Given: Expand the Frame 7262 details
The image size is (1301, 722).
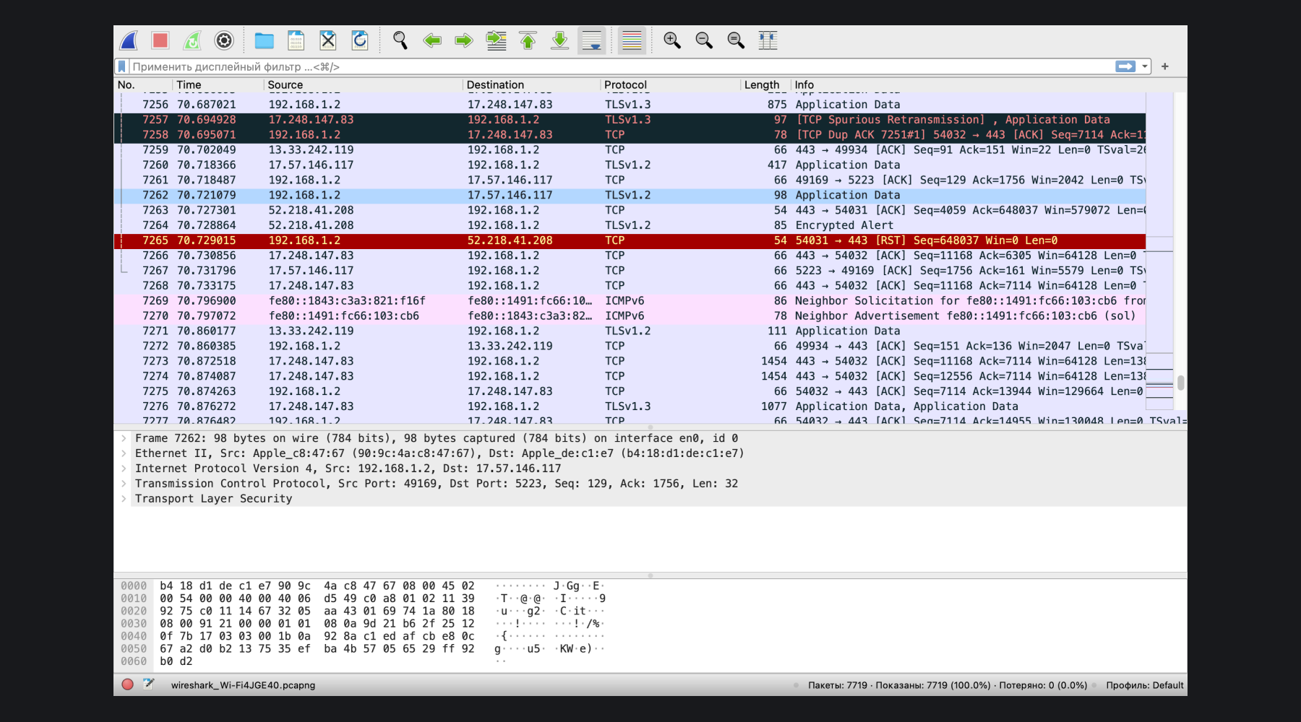Looking at the screenshot, I should click(x=124, y=438).
